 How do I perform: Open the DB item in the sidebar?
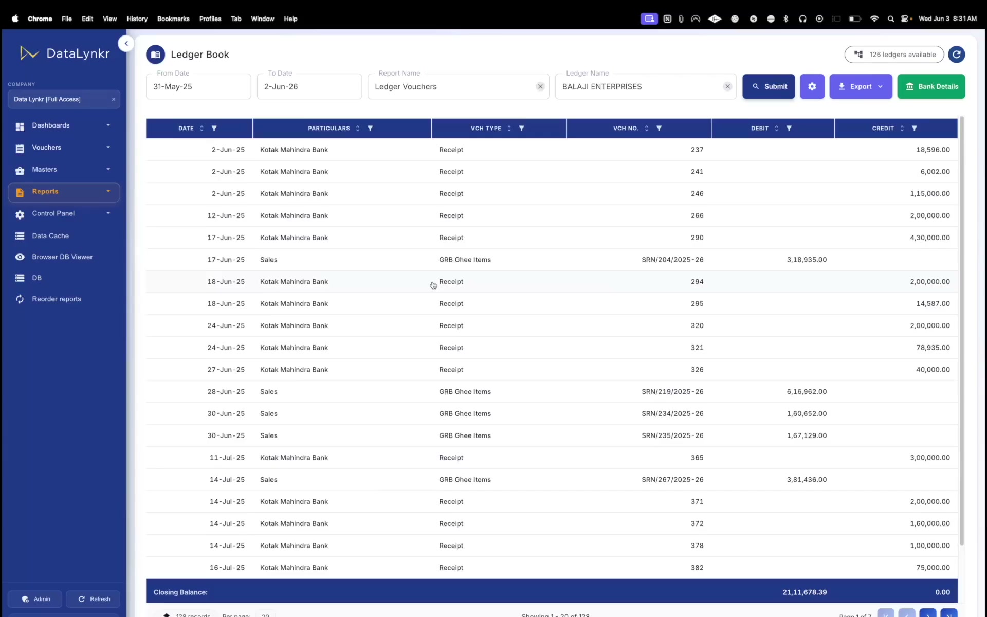coord(36,278)
